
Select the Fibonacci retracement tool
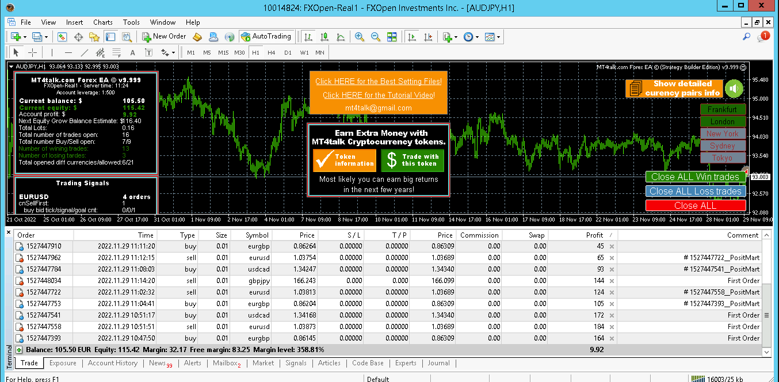point(116,52)
